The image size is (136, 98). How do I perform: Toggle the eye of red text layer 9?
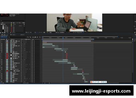[1, 54]
